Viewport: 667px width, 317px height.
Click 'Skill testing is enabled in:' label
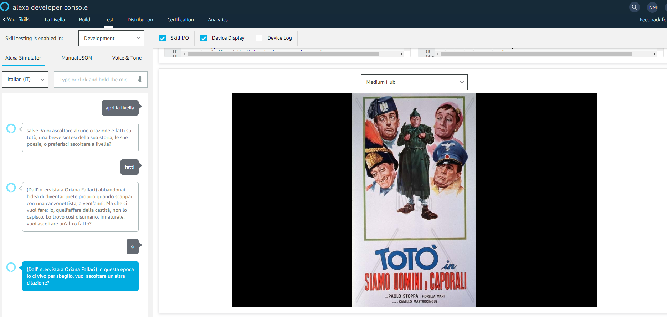34,38
